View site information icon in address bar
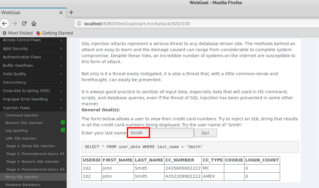 pyautogui.click(x=79, y=23)
